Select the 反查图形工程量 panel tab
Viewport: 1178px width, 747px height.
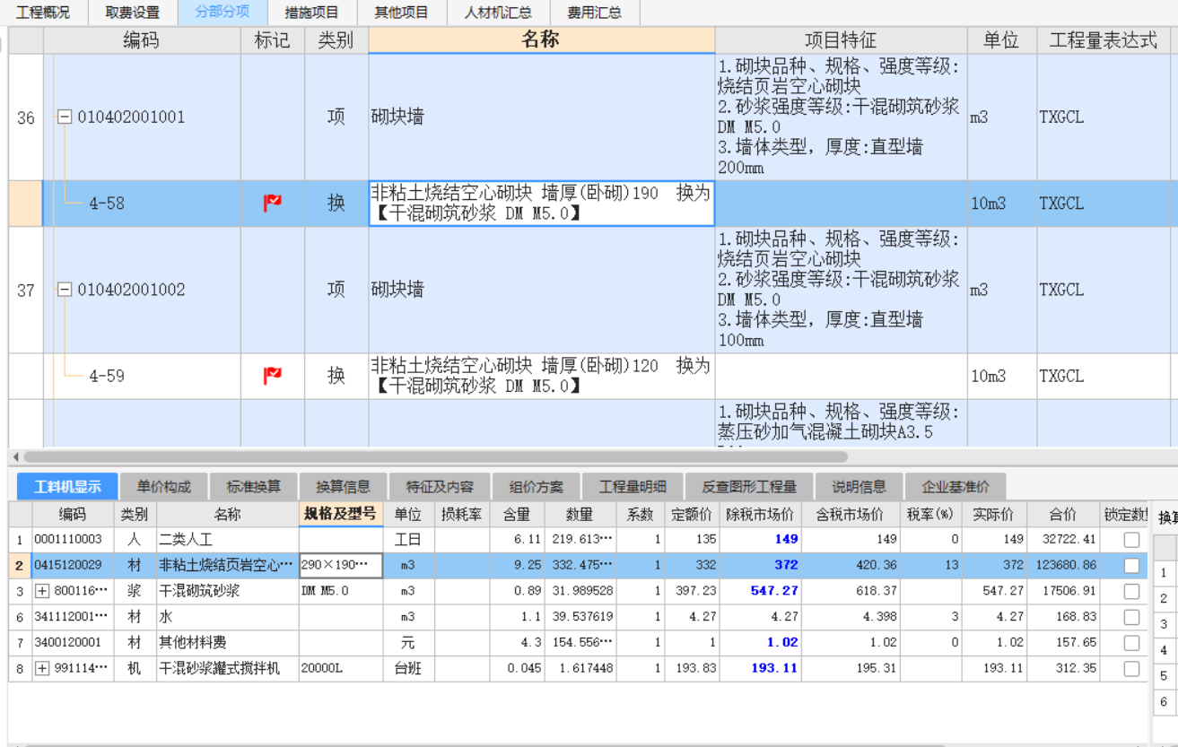(x=749, y=487)
